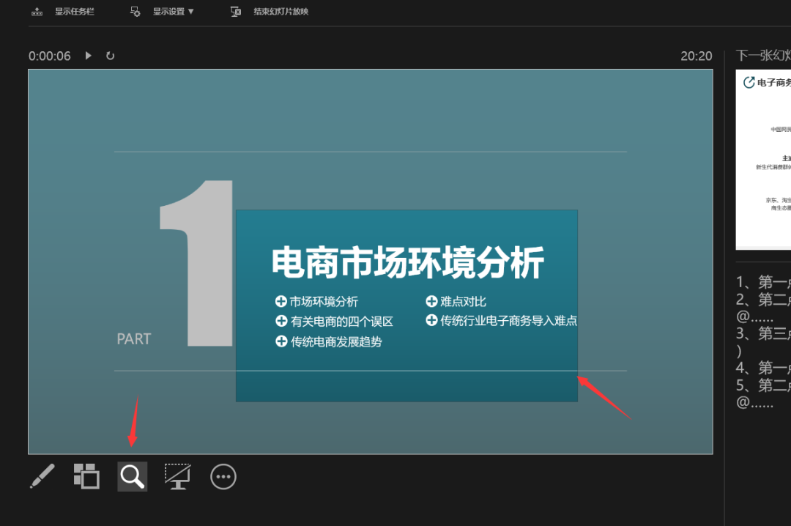Click the elapsed time 0:00:06 display

coord(50,56)
